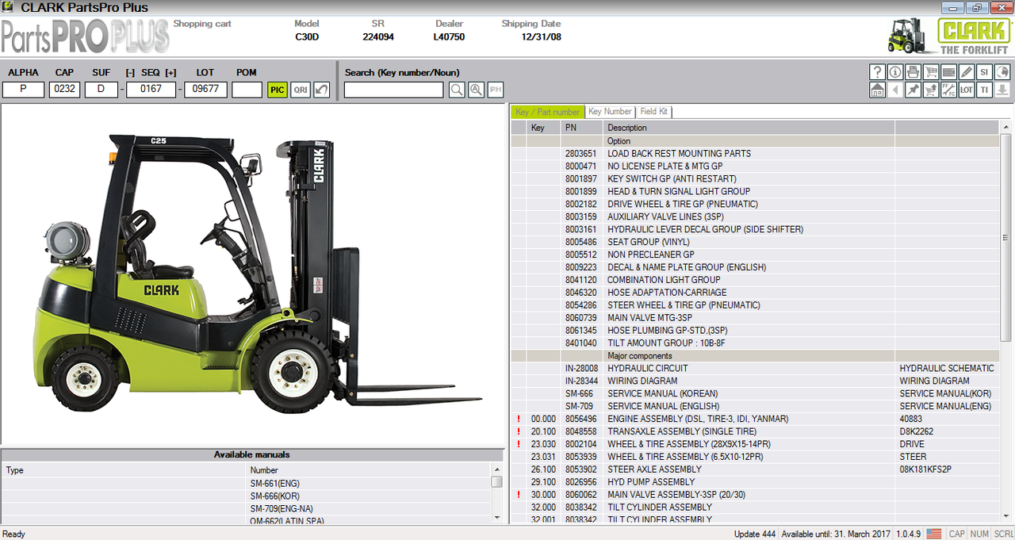The height and width of the screenshot is (540, 1015).
Task: Open the help question mark icon
Action: [877, 72]
